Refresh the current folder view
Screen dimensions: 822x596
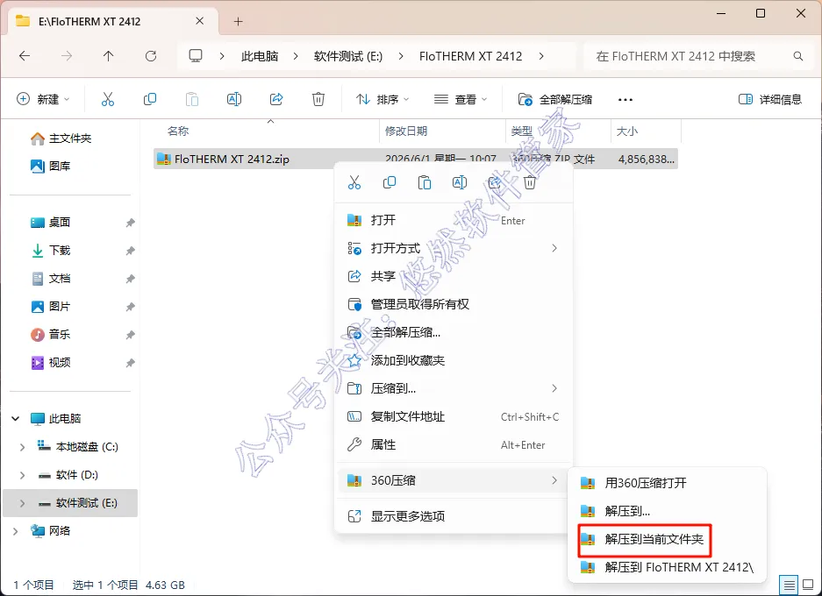[151, 56]
